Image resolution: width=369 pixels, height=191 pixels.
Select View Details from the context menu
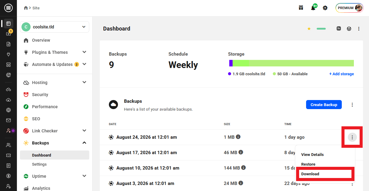click(312, 154)
